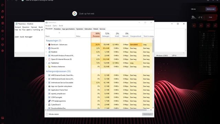
Task: Click the scroll down arrow in Task Manager
Action: coord(153,108)
